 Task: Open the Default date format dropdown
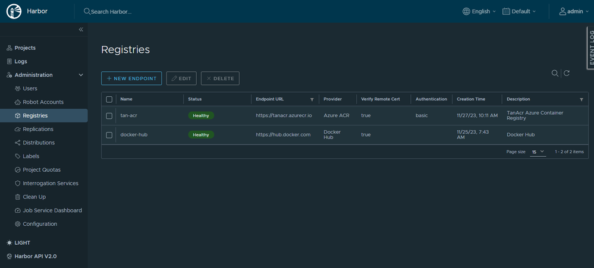pos(519,11)
